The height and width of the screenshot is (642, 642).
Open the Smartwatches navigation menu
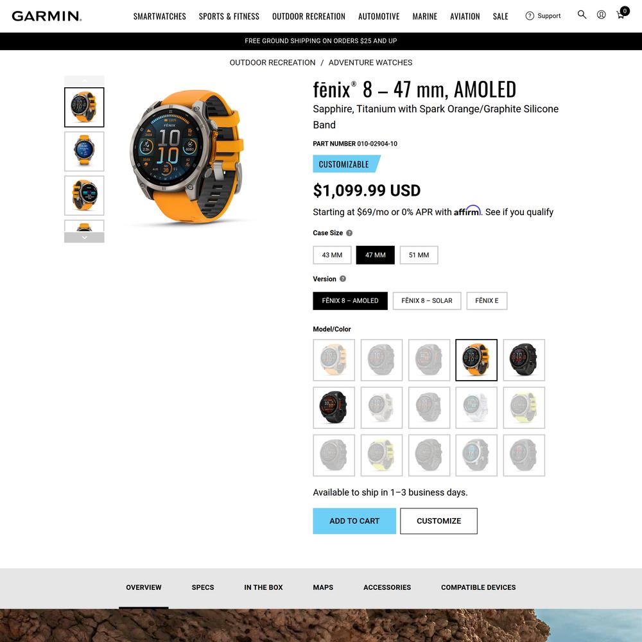click(x=160, y=17)
